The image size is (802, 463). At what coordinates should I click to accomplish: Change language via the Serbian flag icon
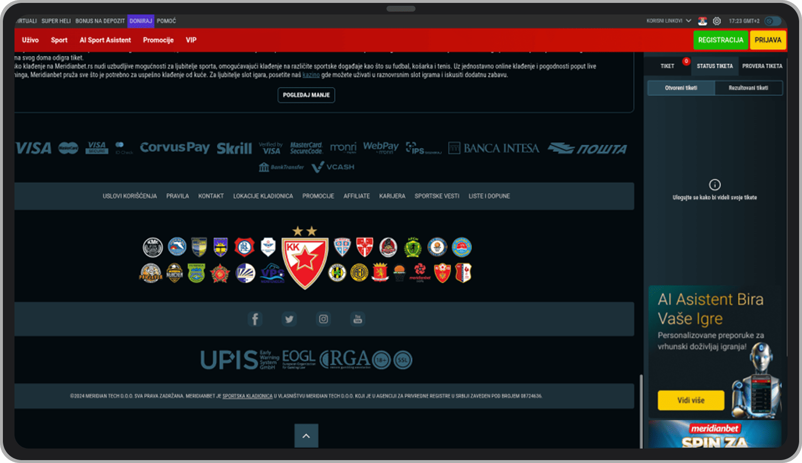[x=702, y=21]
